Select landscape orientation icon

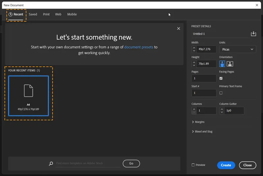pos(230,64)
